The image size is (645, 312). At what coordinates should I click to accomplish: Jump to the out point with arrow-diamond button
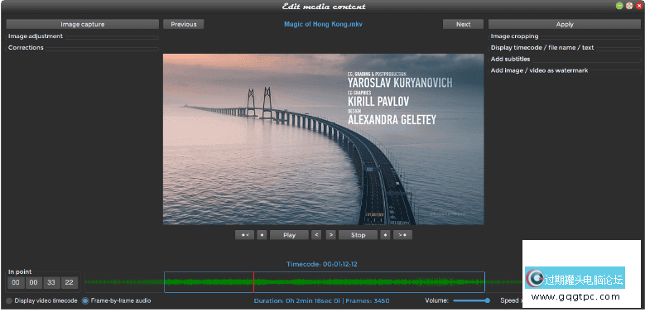point(402,235)
